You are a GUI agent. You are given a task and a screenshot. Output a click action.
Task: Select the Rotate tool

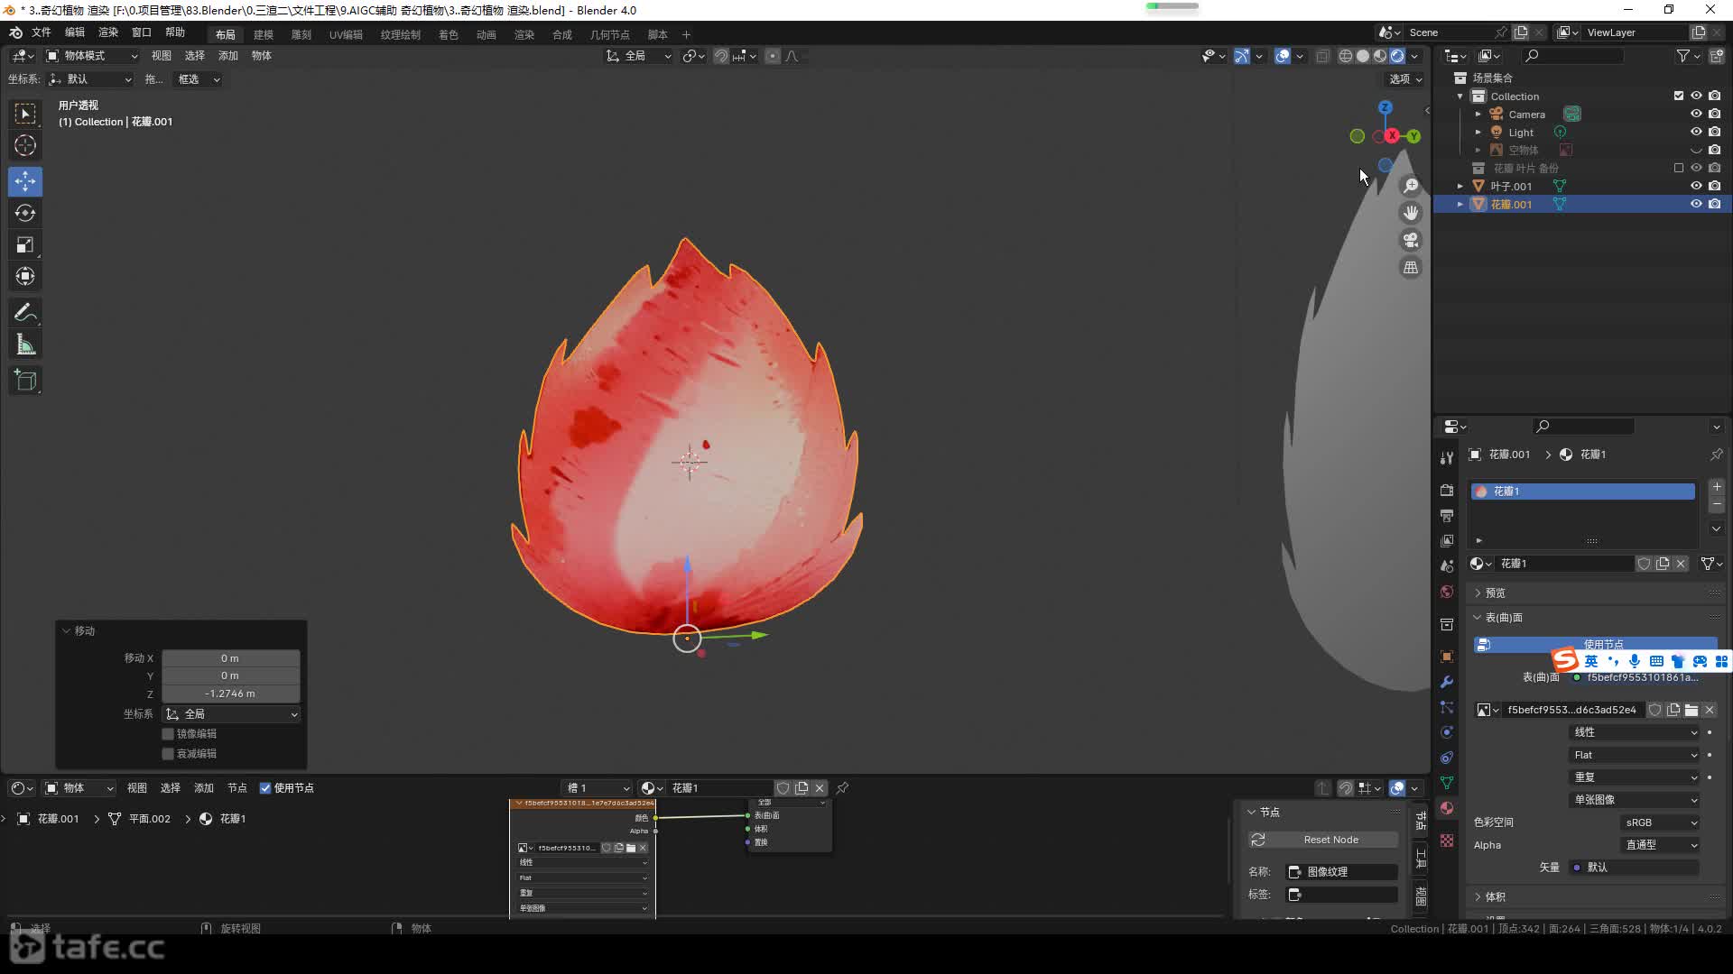click(25, 213)
